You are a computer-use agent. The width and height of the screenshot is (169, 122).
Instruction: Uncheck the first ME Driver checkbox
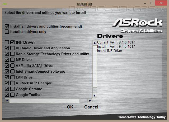pos(7,60)
